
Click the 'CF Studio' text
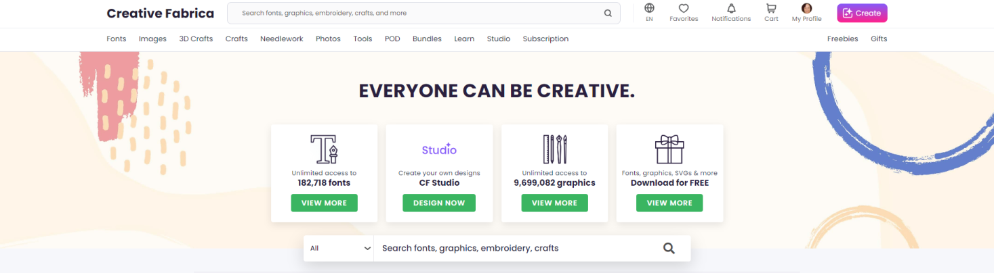tap(439, 182)
